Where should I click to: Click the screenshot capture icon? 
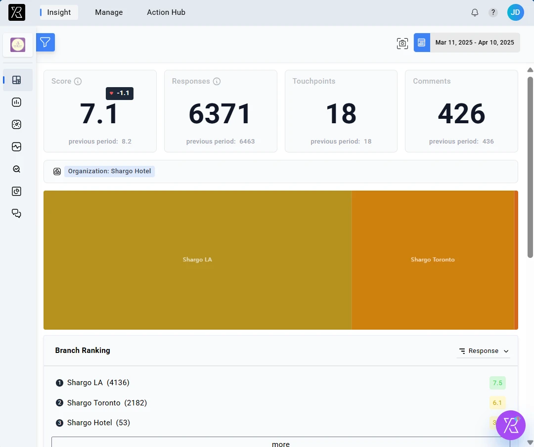point(402,43)
